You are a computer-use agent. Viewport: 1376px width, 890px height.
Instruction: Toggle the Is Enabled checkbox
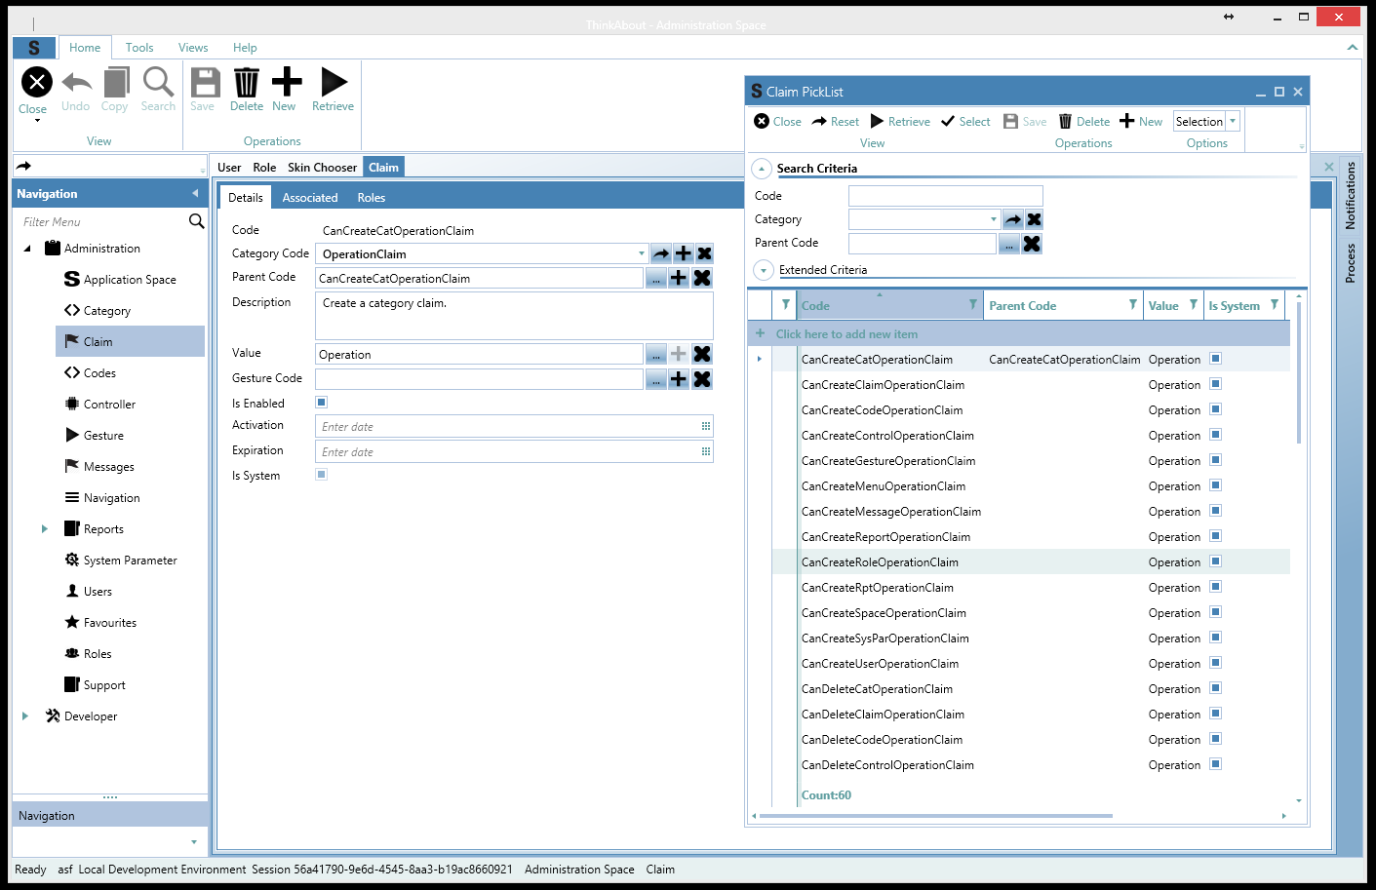pos(322,403)
